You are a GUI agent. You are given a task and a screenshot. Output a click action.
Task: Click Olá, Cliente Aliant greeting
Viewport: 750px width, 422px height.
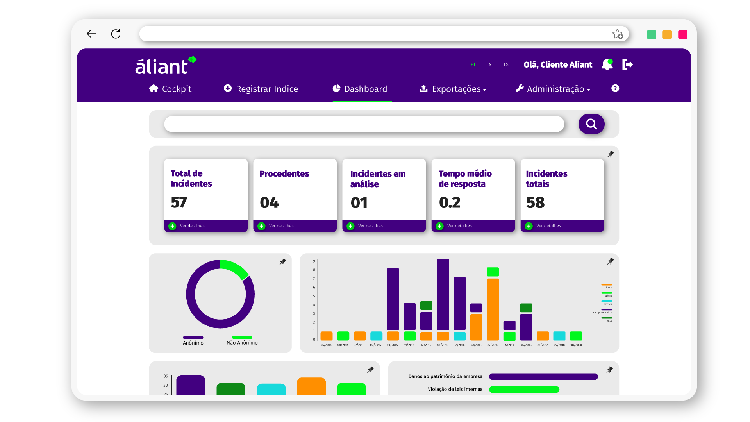pos(558,64)
